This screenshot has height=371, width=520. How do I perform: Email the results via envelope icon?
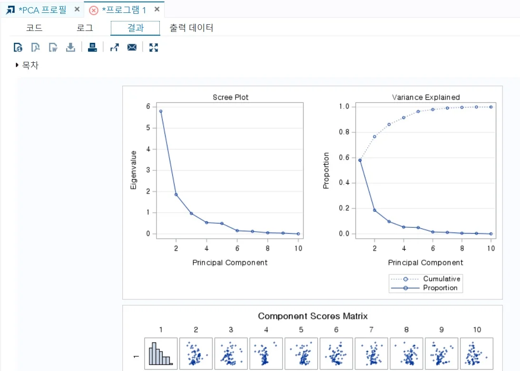pyautogui.click(x=132, y=47)
